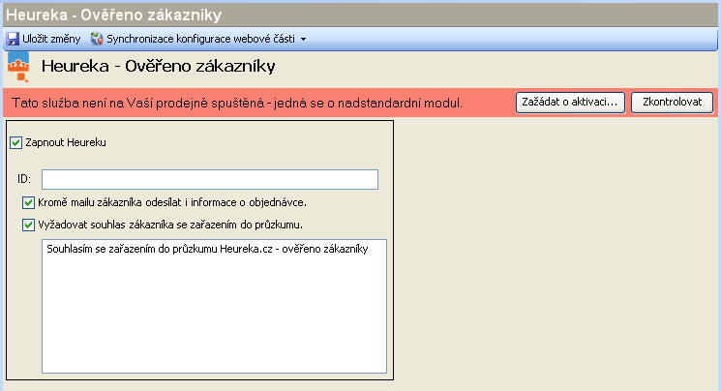
Task: Click 'Uložit změny' toolbar label
Action: (x=51, y=39)
